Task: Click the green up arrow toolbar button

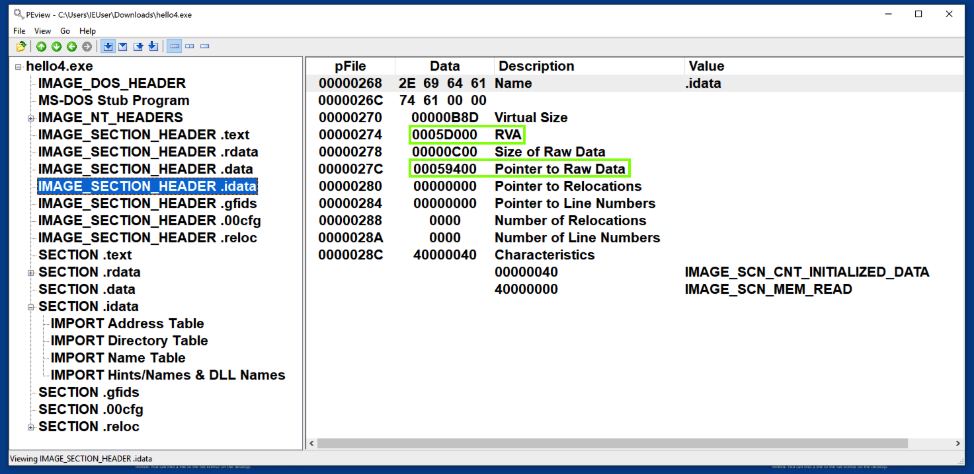Action: tap(41, 46)
